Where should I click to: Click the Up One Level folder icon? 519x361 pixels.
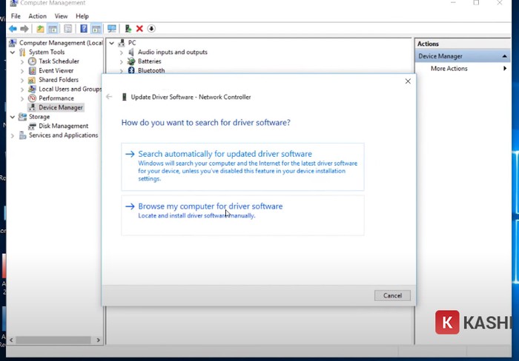tap(39, 29)
